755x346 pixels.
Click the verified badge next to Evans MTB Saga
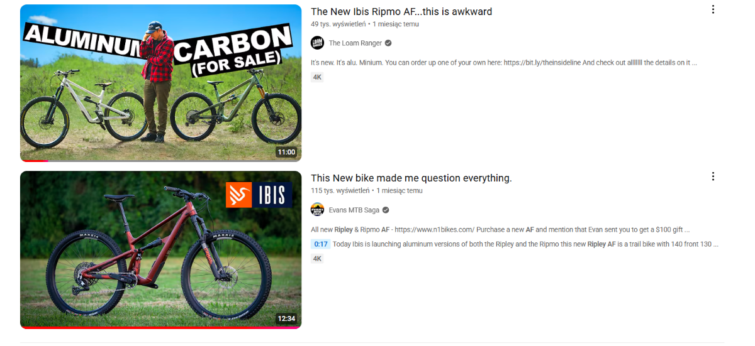(386, 210)
